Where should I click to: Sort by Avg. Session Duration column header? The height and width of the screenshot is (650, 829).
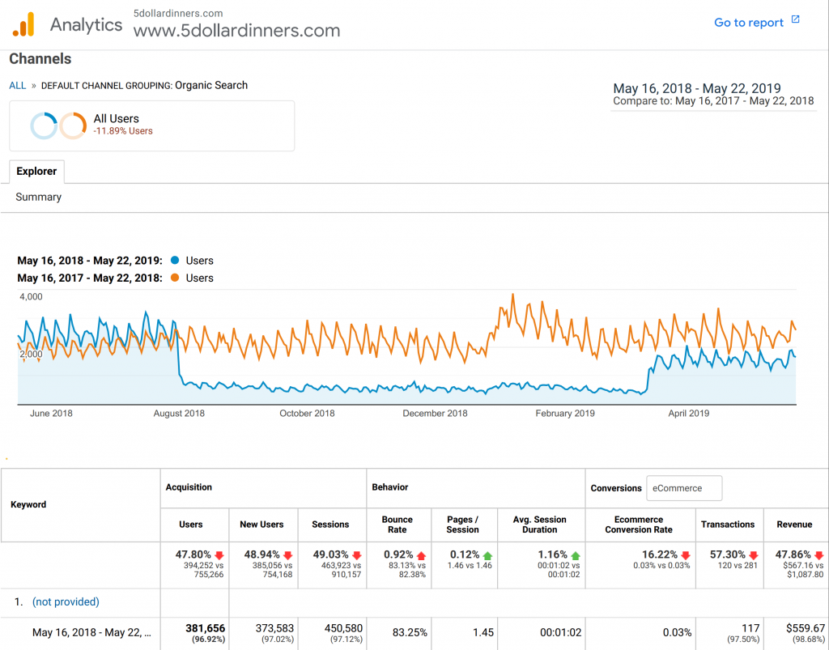click(540, 525)
